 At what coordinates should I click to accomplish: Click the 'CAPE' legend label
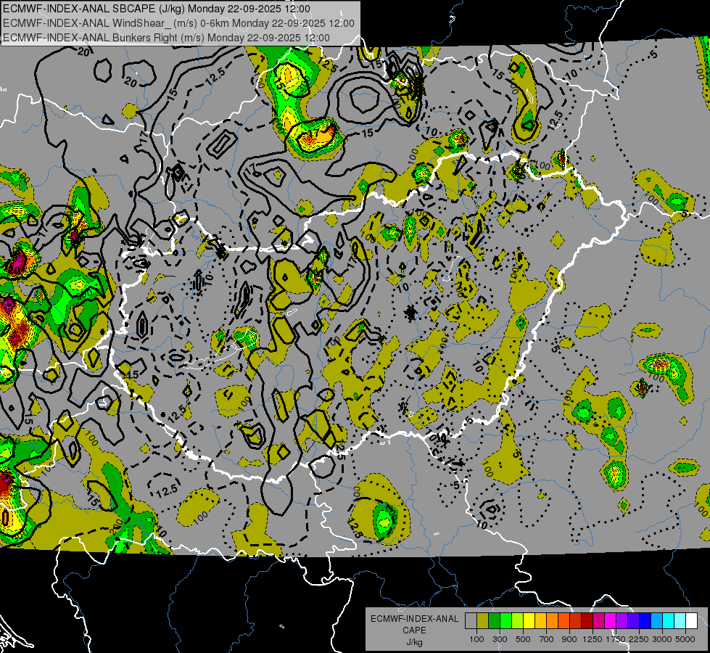414,630
